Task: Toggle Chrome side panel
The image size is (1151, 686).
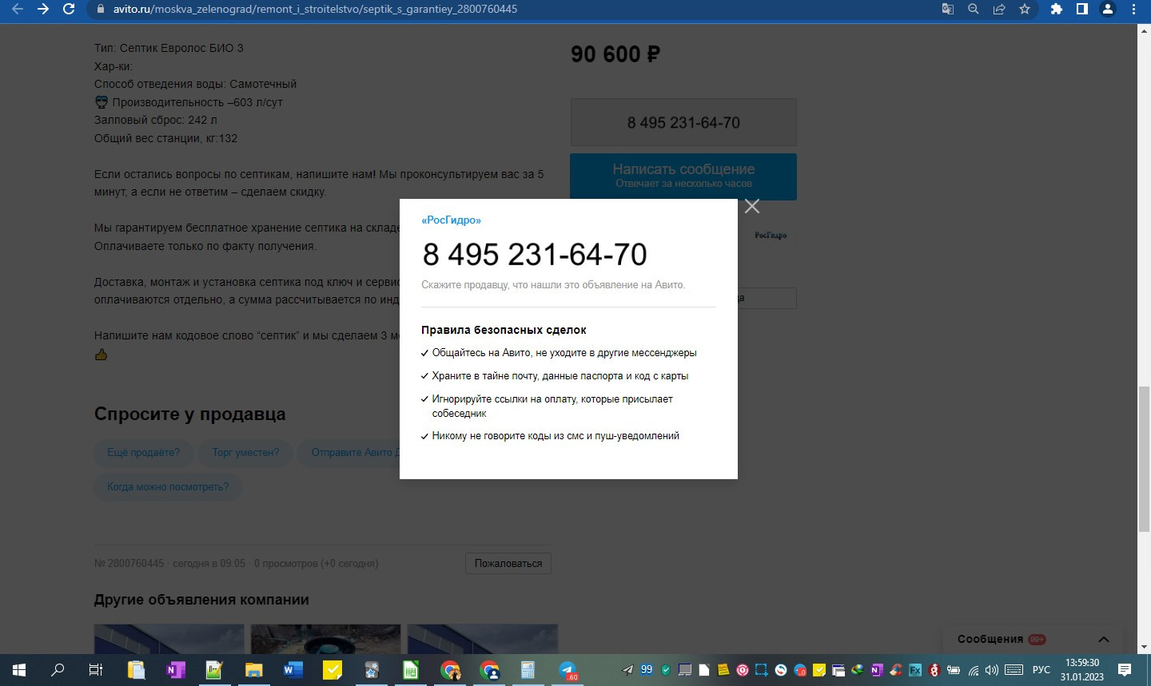Action: click(1081, 10)
